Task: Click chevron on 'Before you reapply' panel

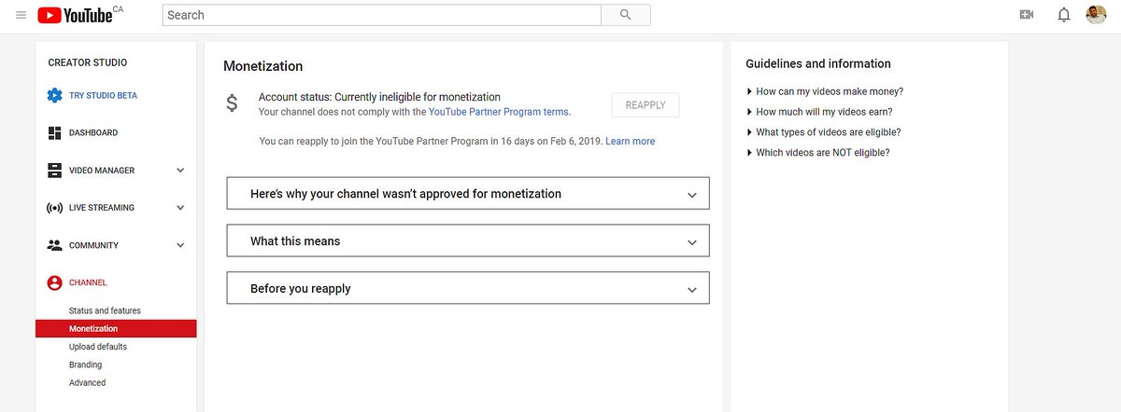Action: pos(692,290)
